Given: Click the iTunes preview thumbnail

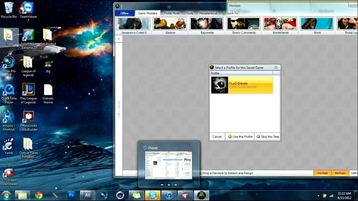Looking at the screenshot, I should (x=169, y=165).
